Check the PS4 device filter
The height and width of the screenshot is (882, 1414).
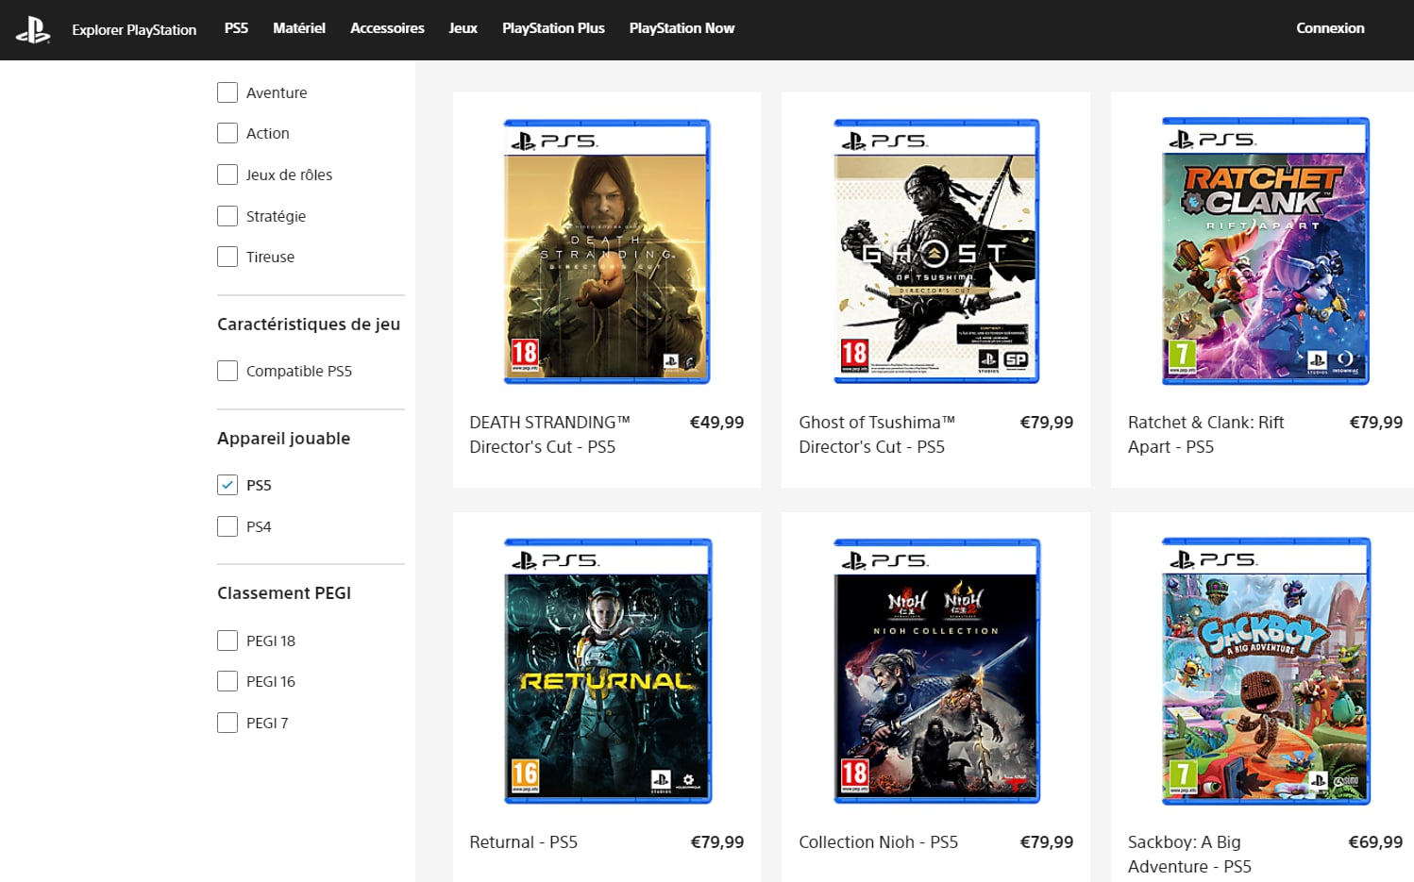[x=227, y=526]
